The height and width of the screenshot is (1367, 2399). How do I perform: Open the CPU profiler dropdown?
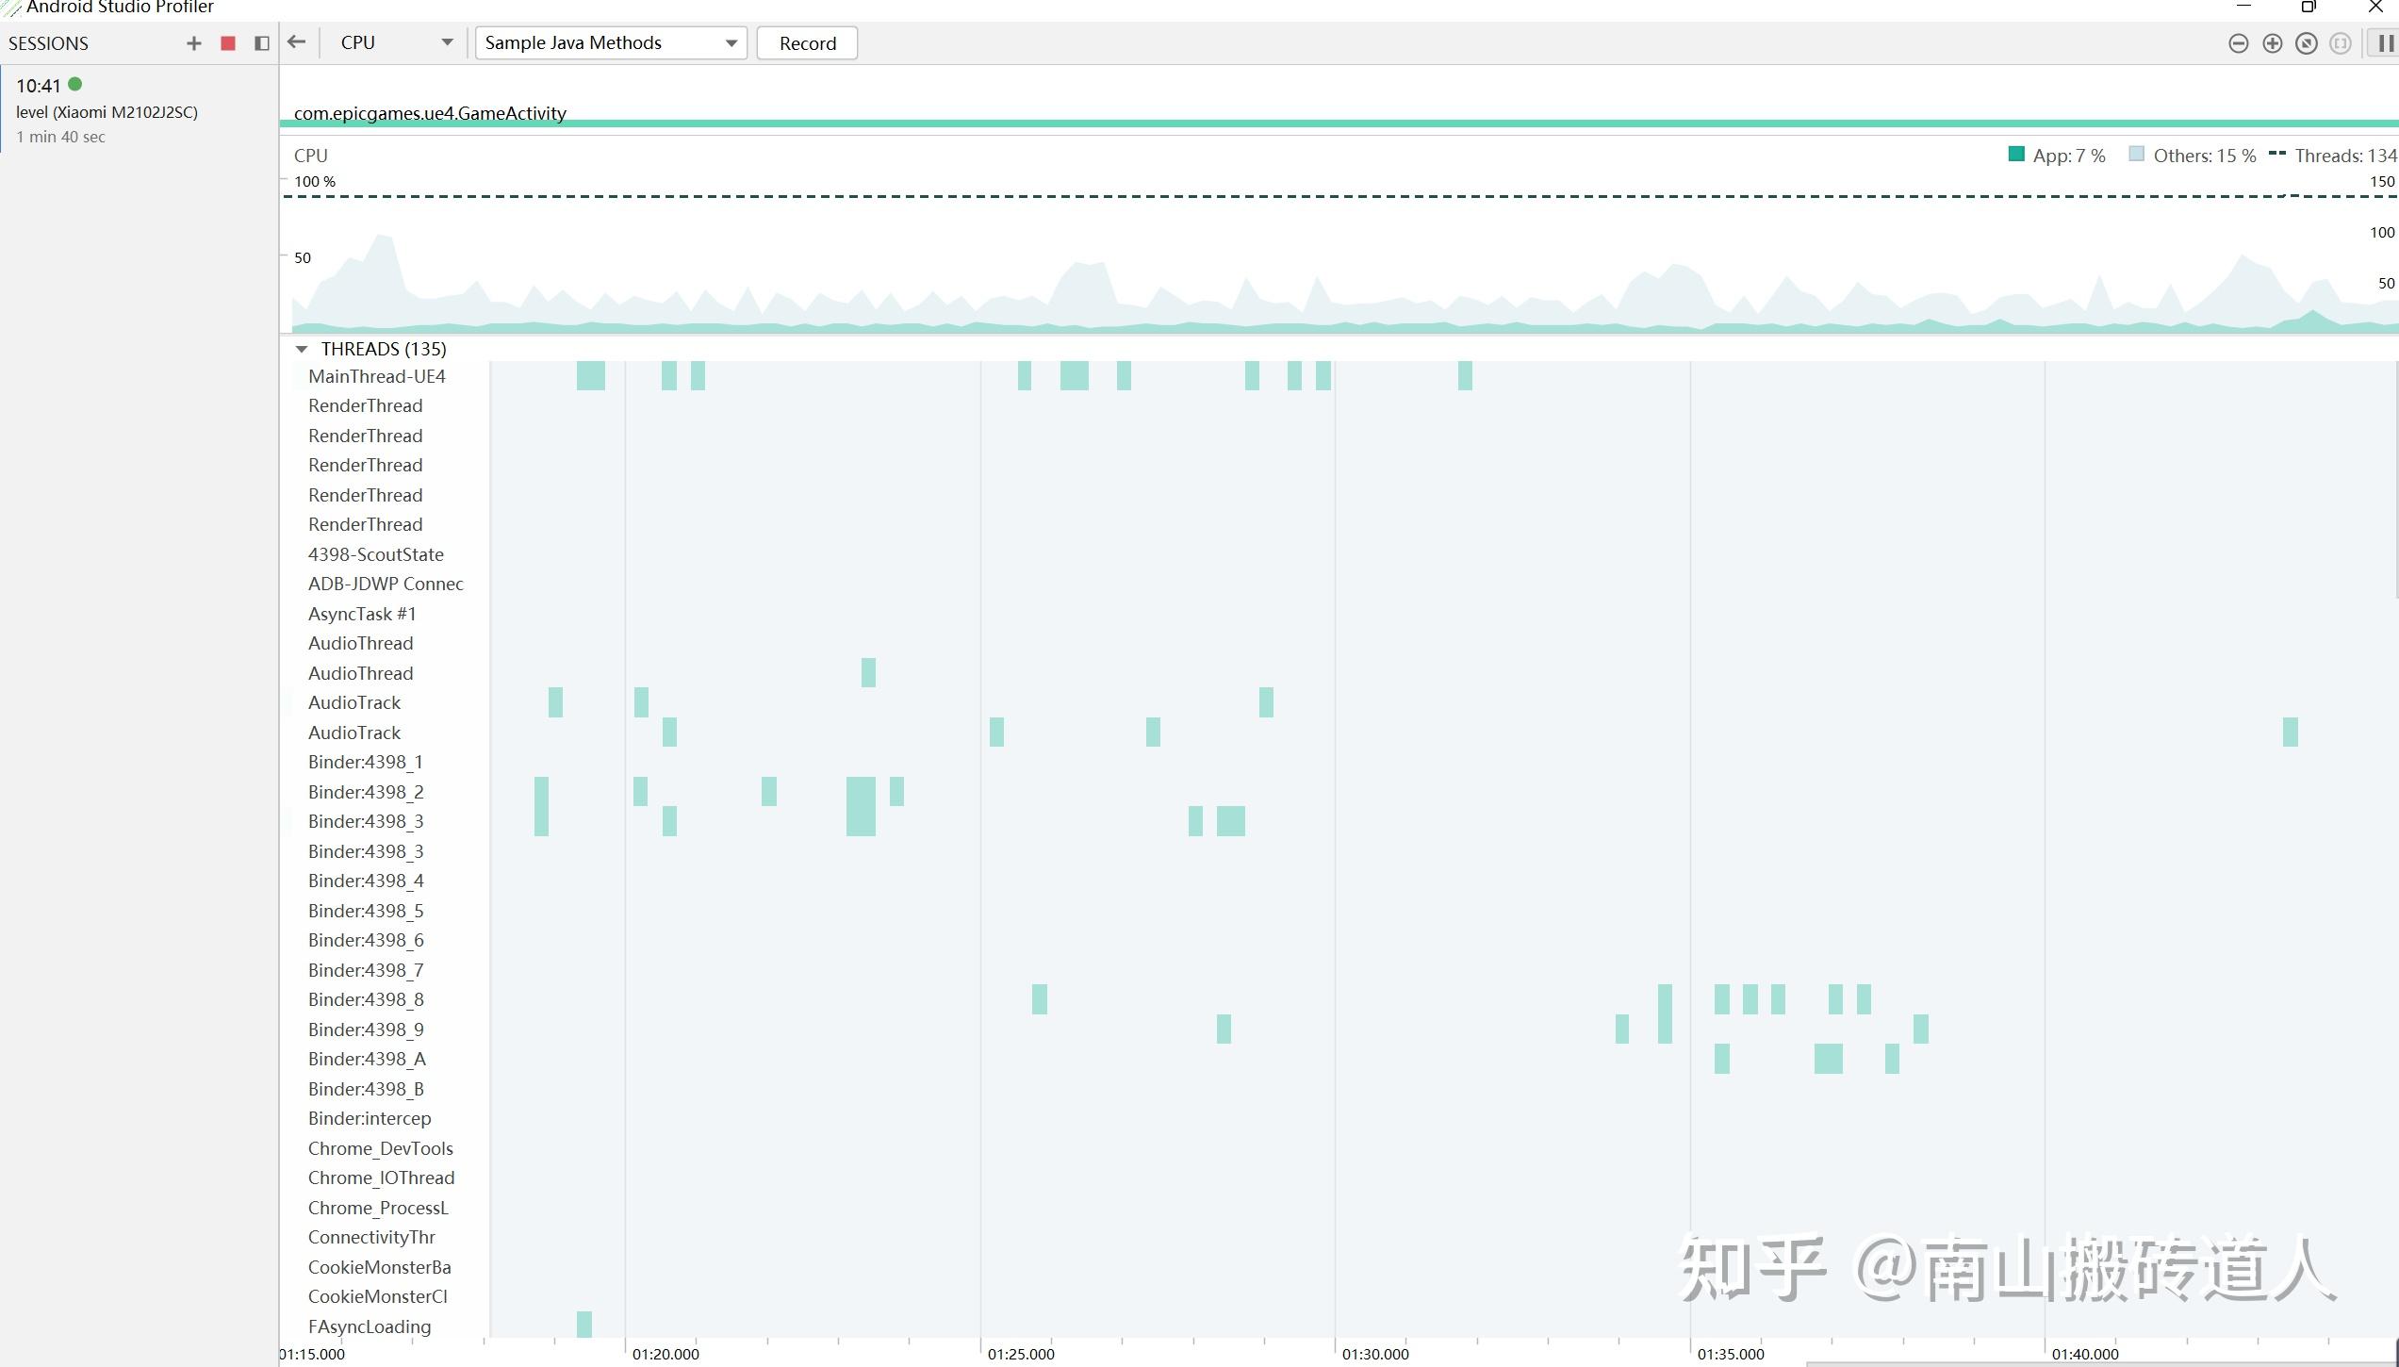coord(396,42)
